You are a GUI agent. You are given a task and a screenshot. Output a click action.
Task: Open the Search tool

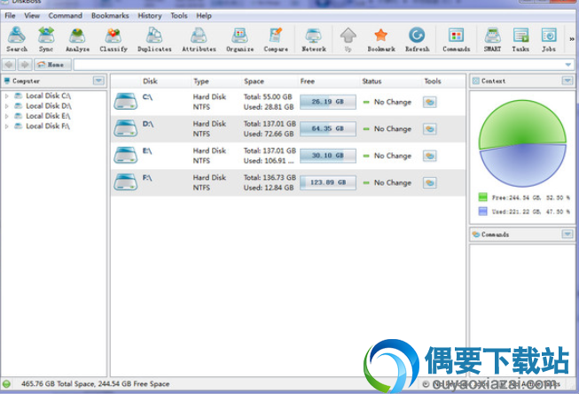pyautogui.click(x=17, y=39)
